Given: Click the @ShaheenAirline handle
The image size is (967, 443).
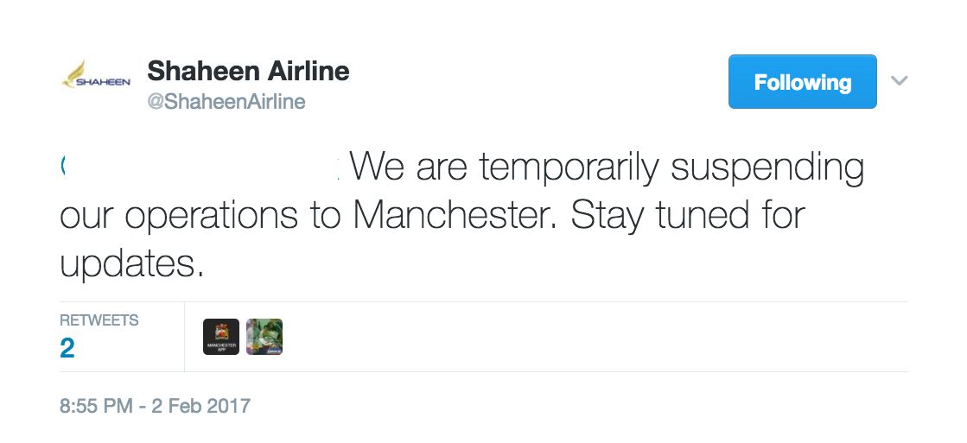Looking at the screenshot, I should (x=226, y=101).
